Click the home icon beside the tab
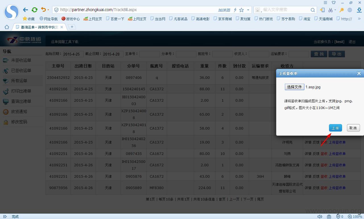 pyautogui.click(x=7, y=27)
